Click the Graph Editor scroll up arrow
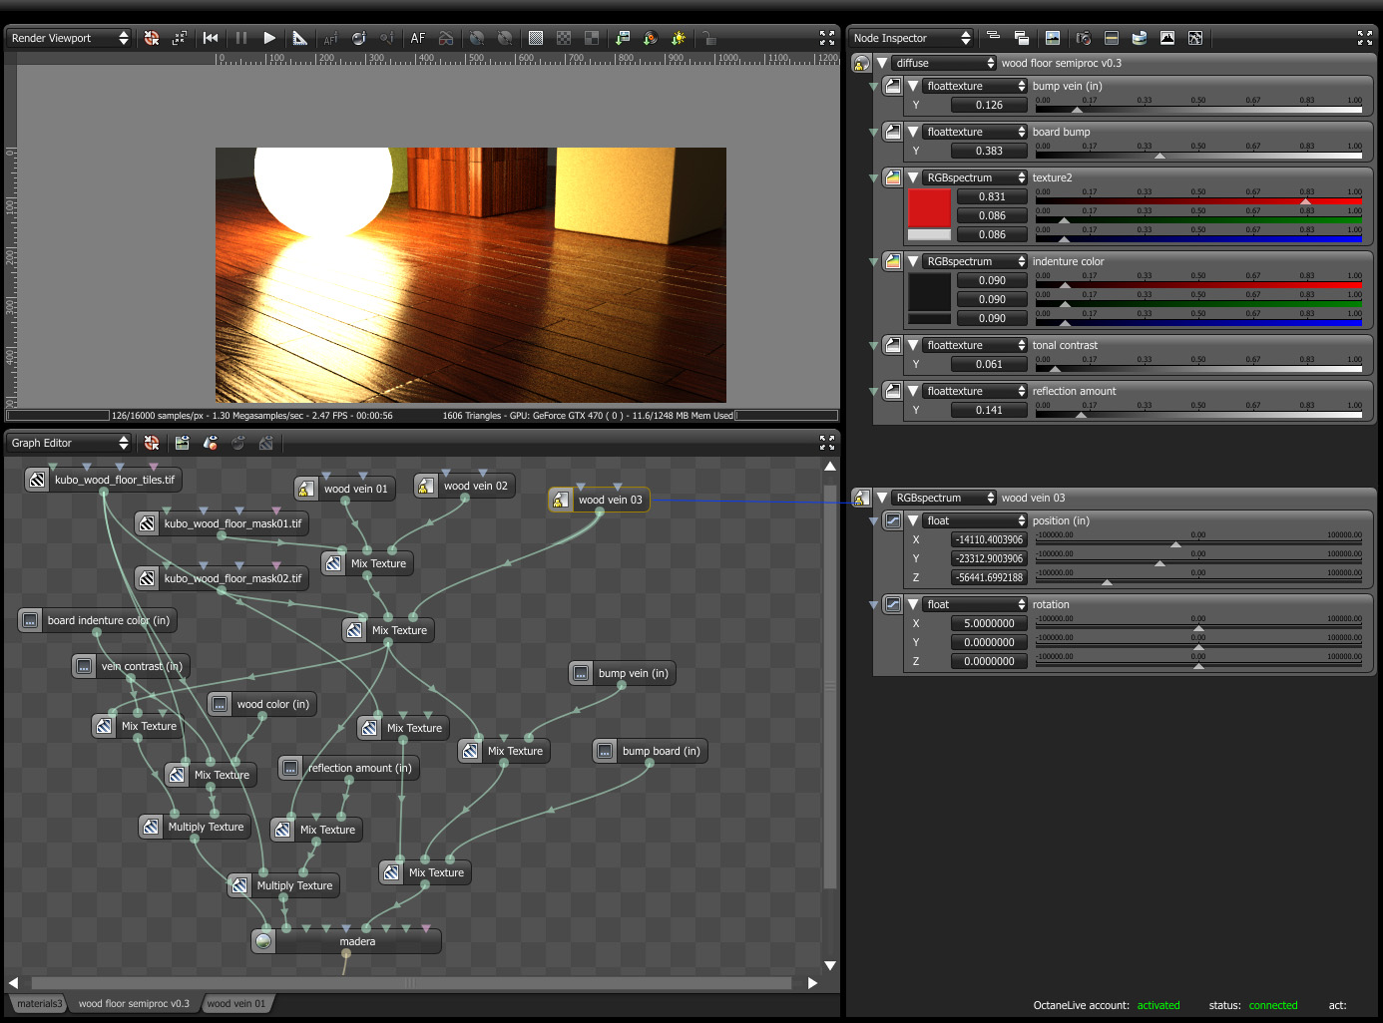The image size is (1383, 1023). 830,466
